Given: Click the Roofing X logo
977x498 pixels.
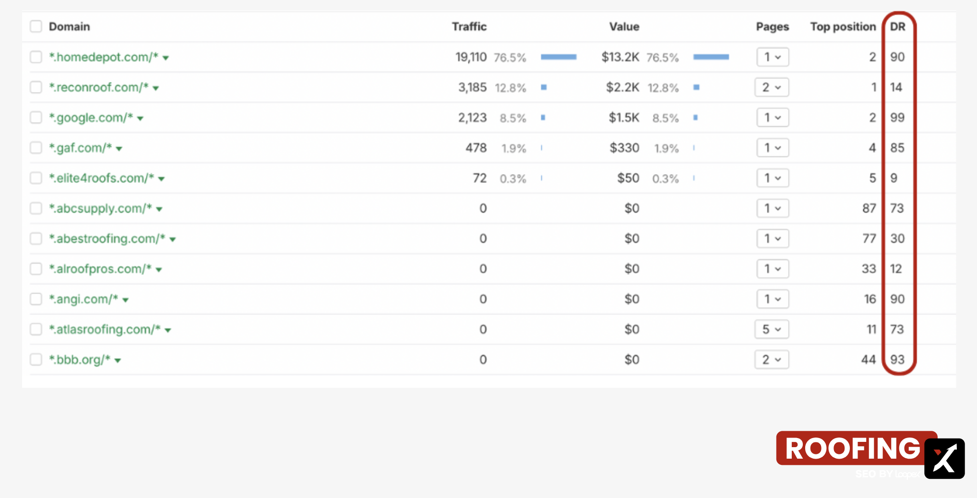Looking at the screenshot, I should pos(870,455).
